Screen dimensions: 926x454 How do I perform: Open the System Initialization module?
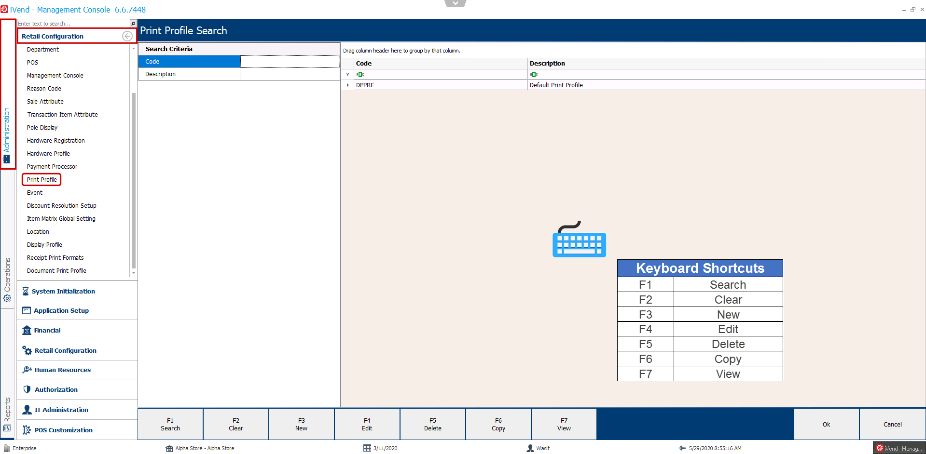click(77, 291)
